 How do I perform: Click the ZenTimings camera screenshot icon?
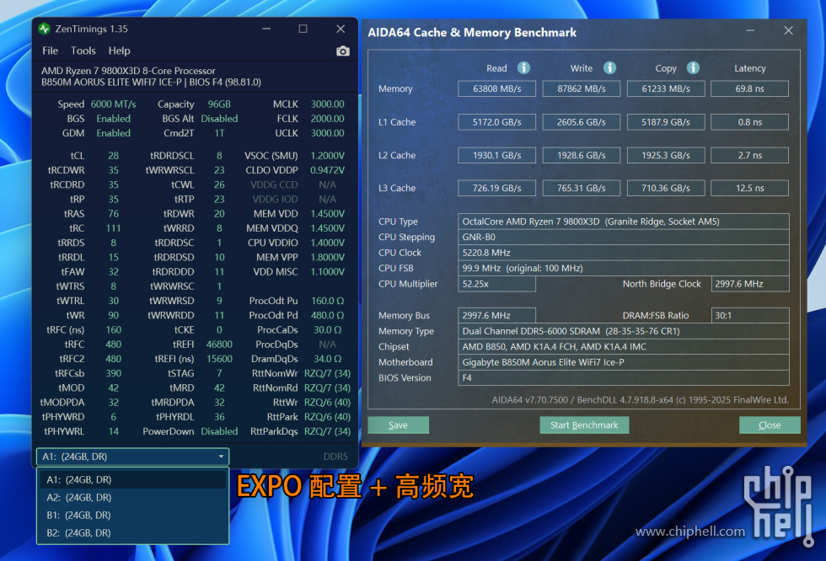coord(343,51)
